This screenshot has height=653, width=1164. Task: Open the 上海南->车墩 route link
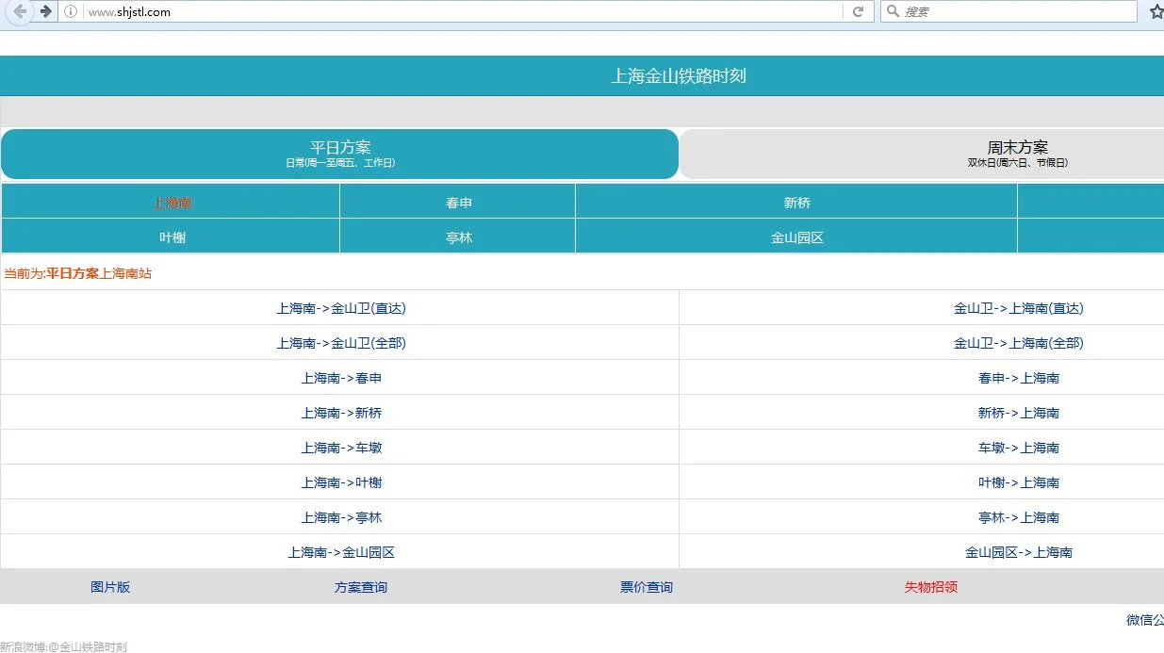coord(341,448)
